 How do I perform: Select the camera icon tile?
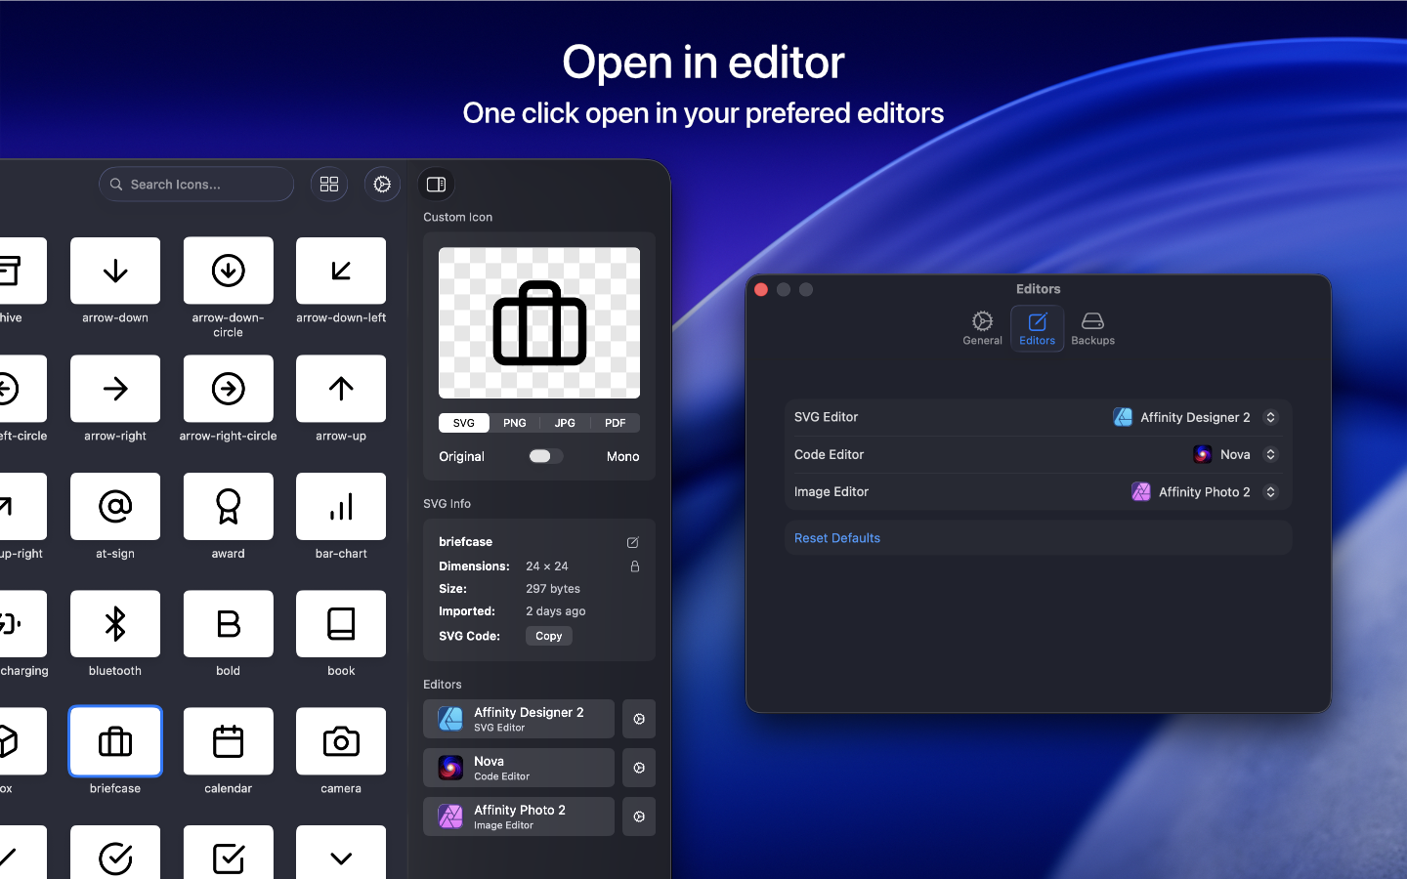click(x=341, y=741)
